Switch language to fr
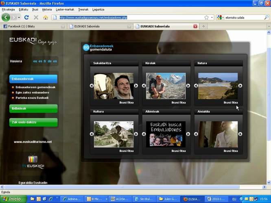Image resolution: width=271 pixels, height=203 pixels. coord(45,61)
